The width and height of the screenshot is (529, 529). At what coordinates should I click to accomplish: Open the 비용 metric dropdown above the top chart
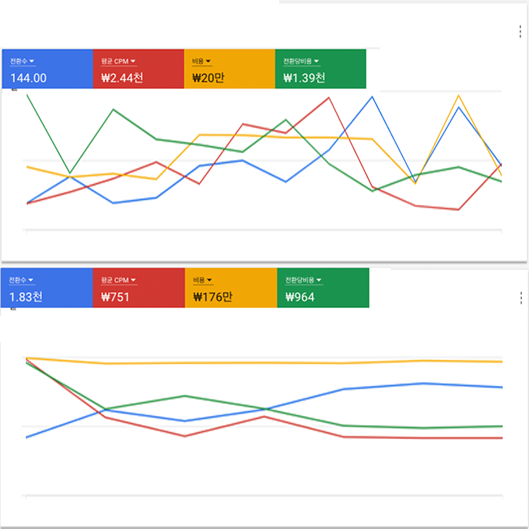[x=202, y=61]
